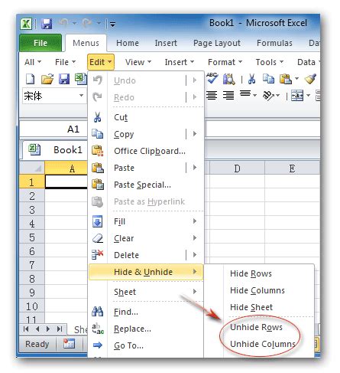This screenshot has height=373, width=340.
Task: Click the Print Preview magnifier icon
Action: (228, 79)
